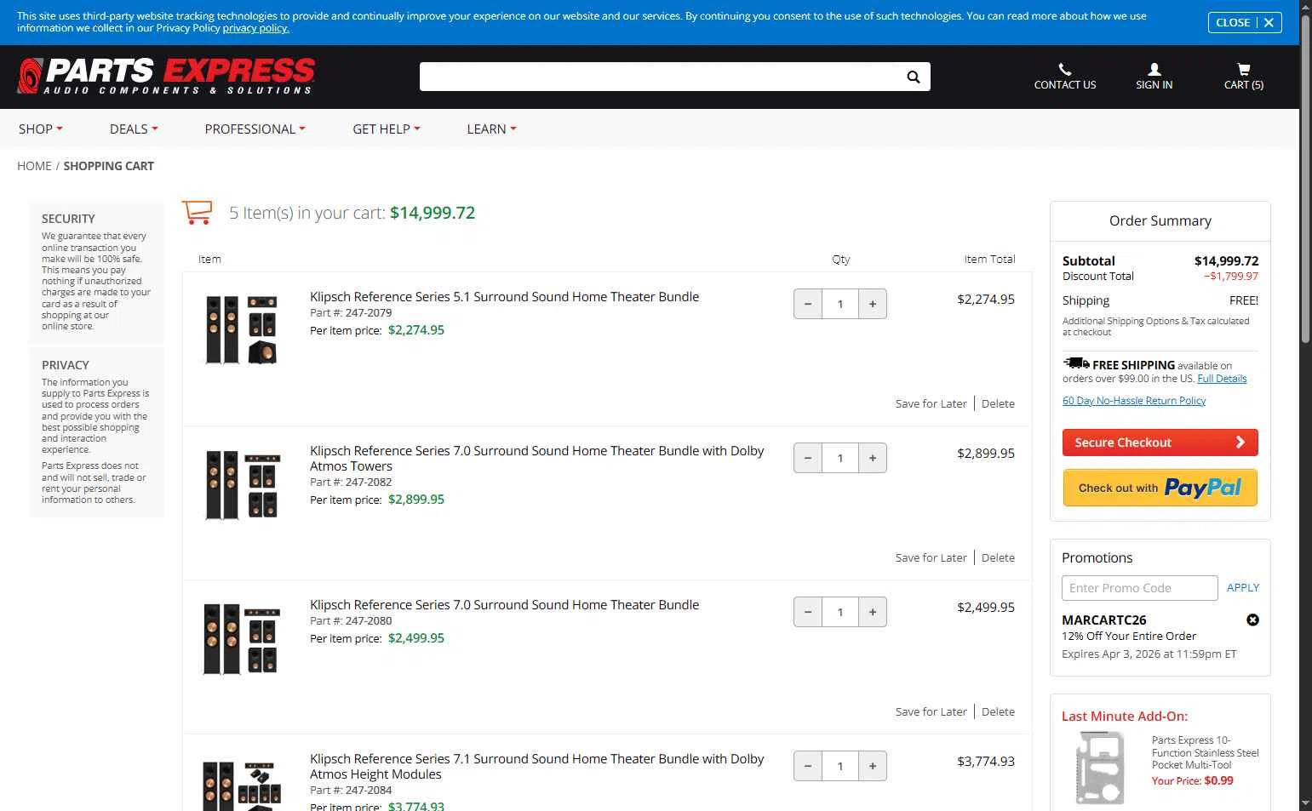This screenshot has height=811, width=1312.
Task: Expand the SHOP menu
Action: 41,129
